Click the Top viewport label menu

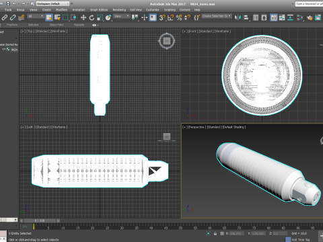pos(30,31)
